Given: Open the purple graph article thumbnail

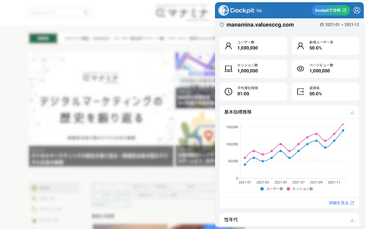Looking at the screenshot, I should [x=195, y=80].
